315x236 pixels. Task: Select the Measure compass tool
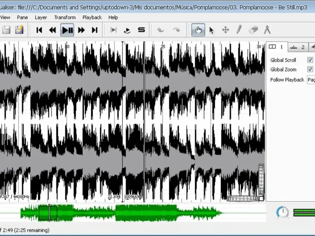click(267, 30)
